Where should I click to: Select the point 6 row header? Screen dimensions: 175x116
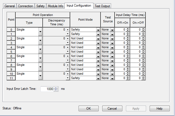11,56
